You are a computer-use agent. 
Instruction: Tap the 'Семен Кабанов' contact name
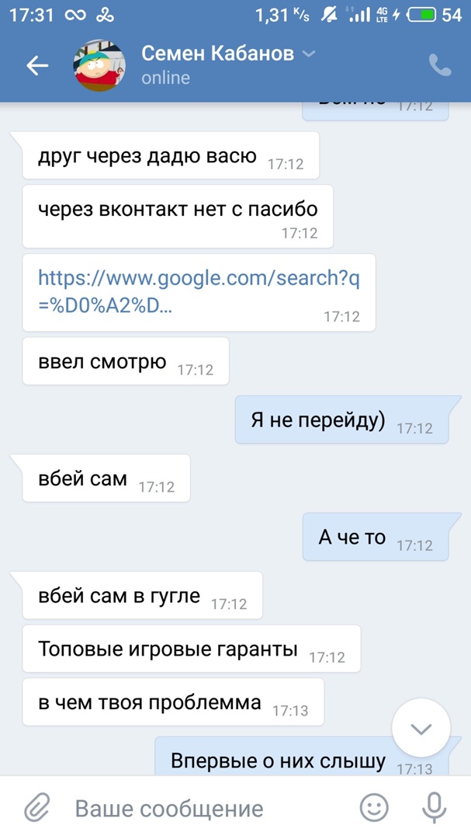[217, 54]
